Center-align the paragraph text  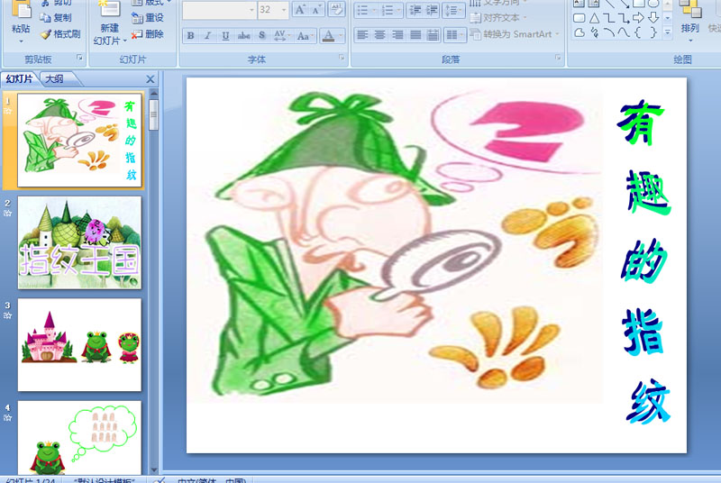coord(379,35)
